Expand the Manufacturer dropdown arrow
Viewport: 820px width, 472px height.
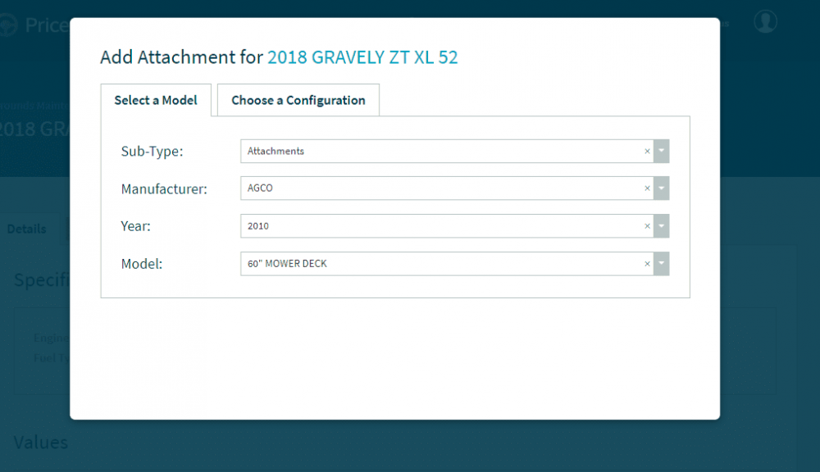(x=662, y=188)
